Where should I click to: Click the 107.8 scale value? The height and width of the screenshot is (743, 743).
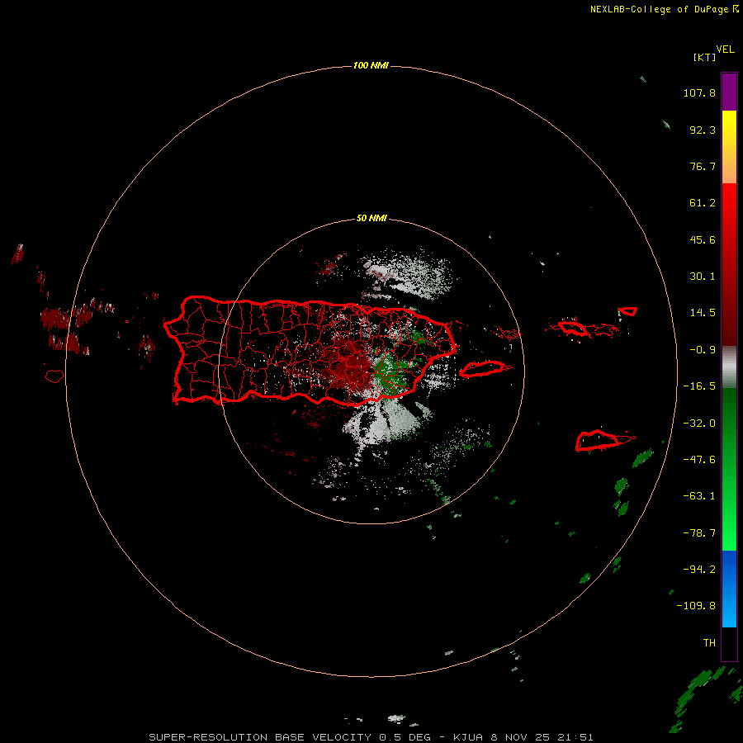click(x=699, y=92)
